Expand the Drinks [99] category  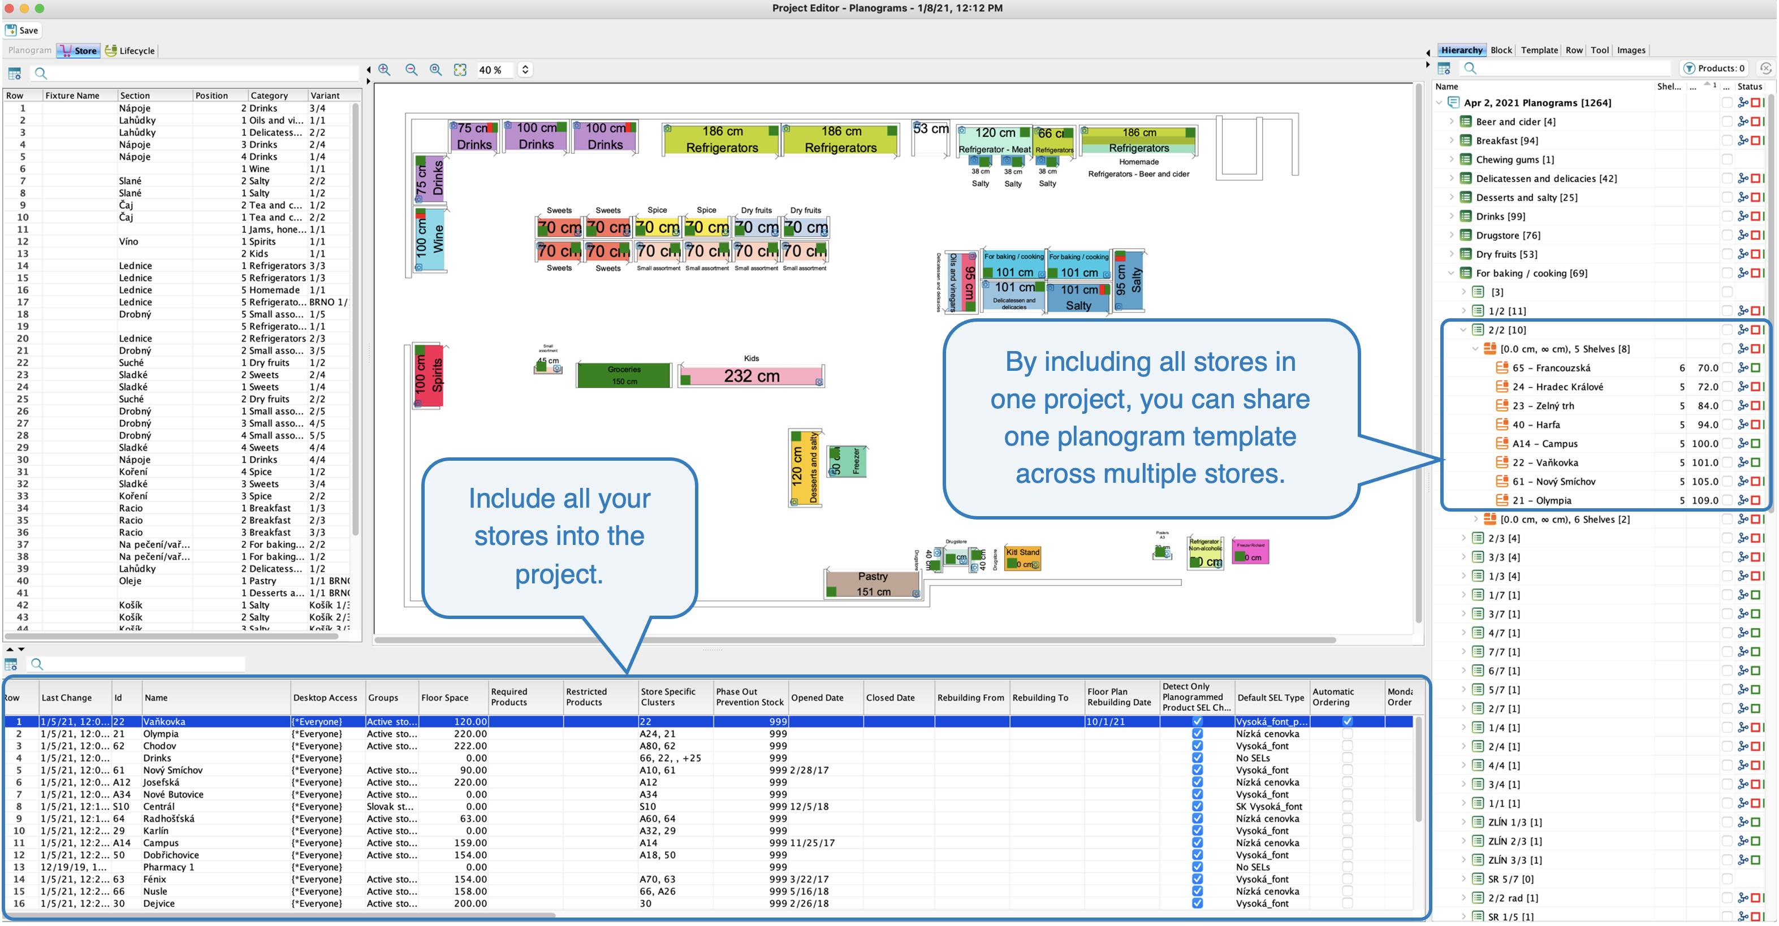[x=1451, y=216]
